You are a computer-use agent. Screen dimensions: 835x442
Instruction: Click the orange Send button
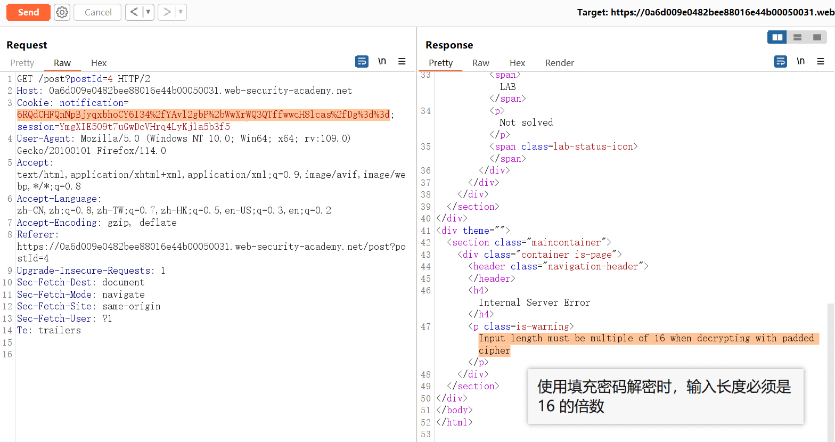coord(28,12)
